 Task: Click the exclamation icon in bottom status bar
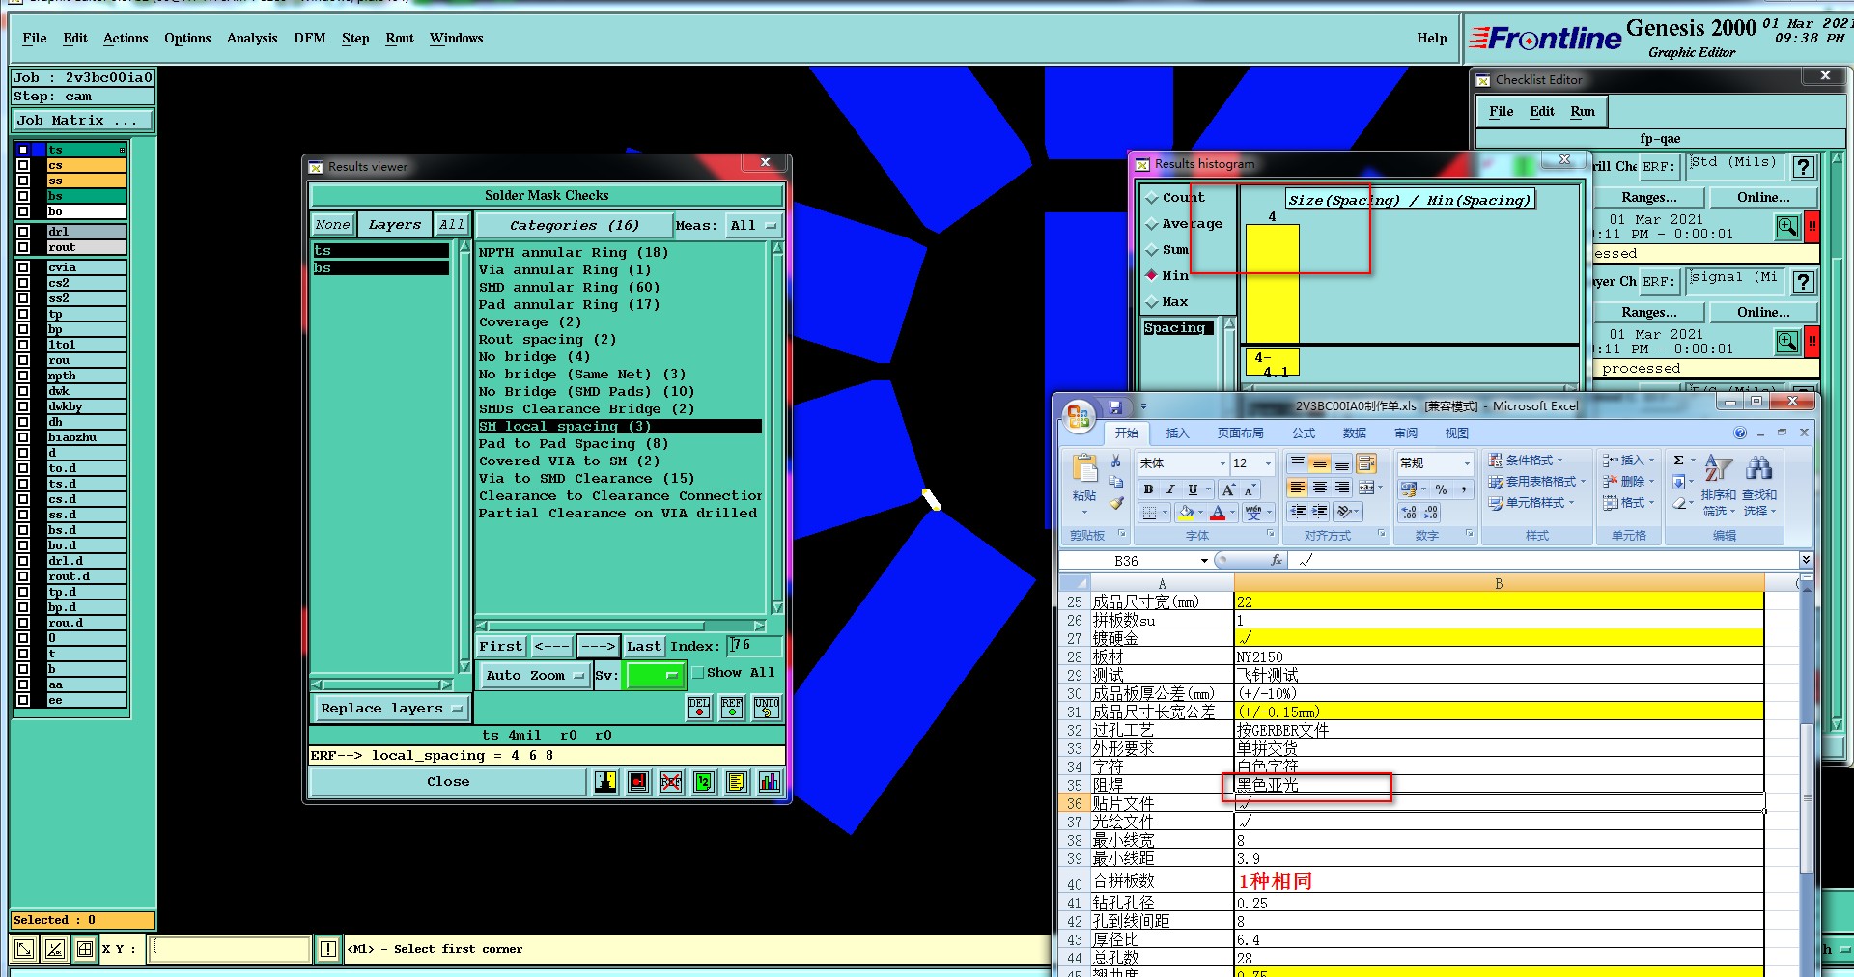tap(328, 949)
